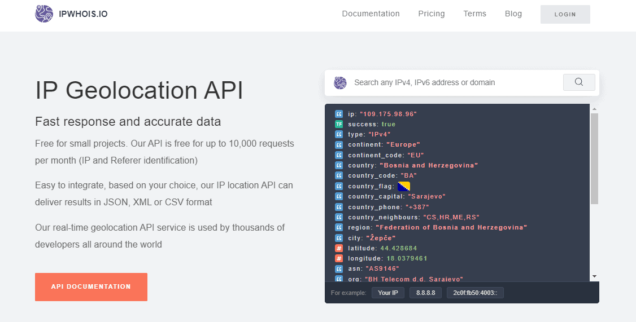Open the Blog link
The width and height of the screenshot is (636, 322).
tap(513, 14)
